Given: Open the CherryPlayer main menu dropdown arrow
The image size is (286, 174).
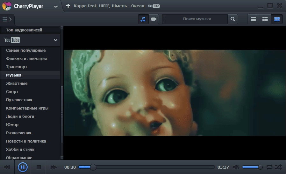Looking at the screenshot, I should (x=56, y=7).
